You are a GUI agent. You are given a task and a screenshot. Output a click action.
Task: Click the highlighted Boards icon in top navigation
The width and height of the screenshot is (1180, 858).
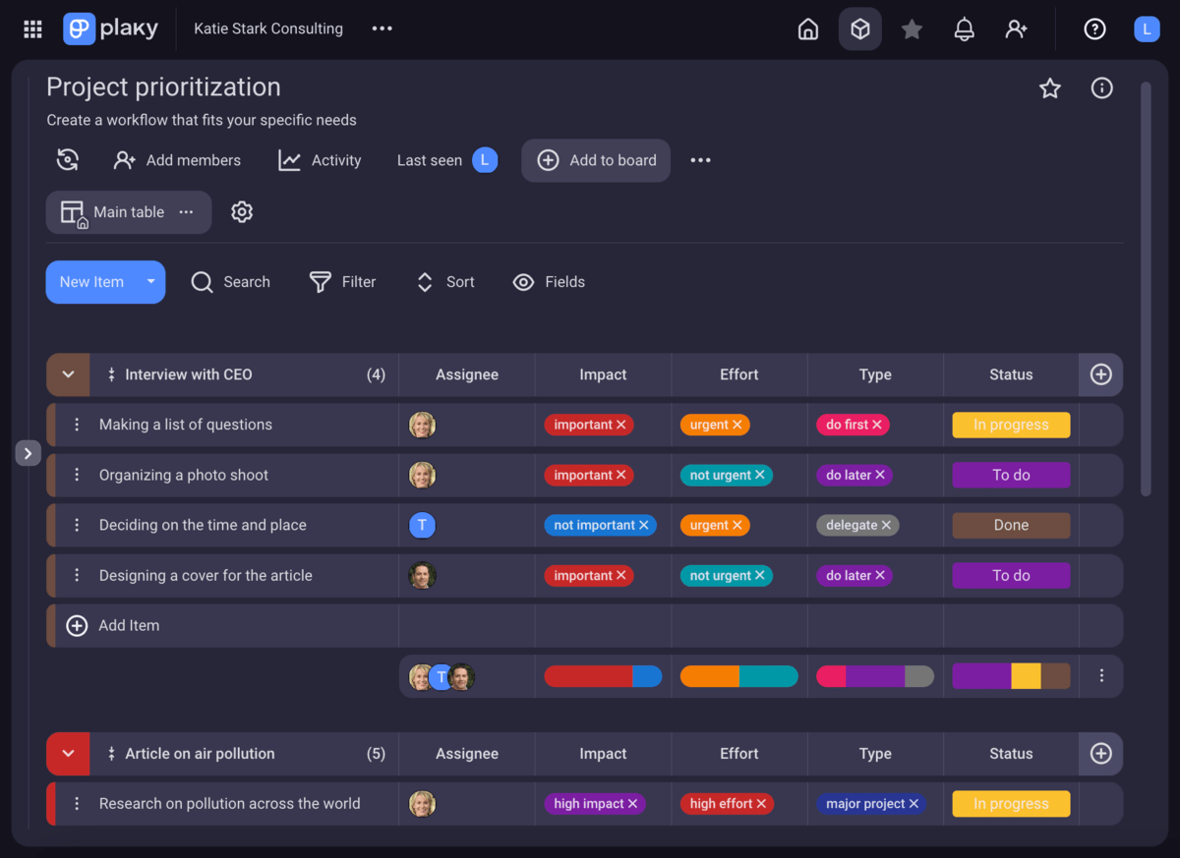pyautogui.click(x=859, y=29)
